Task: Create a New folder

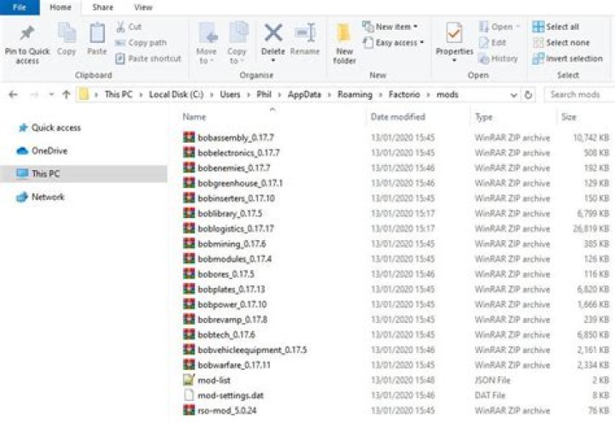Action: tap(344, 44)
